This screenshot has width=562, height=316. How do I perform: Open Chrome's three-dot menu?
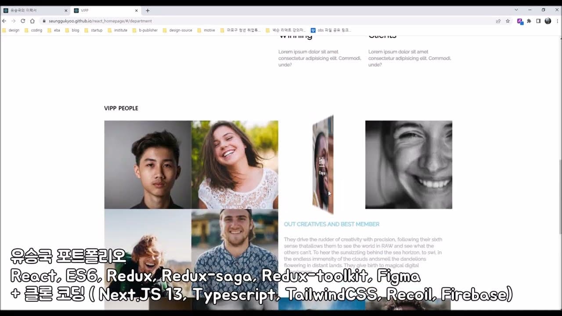[x=558, y=21]
